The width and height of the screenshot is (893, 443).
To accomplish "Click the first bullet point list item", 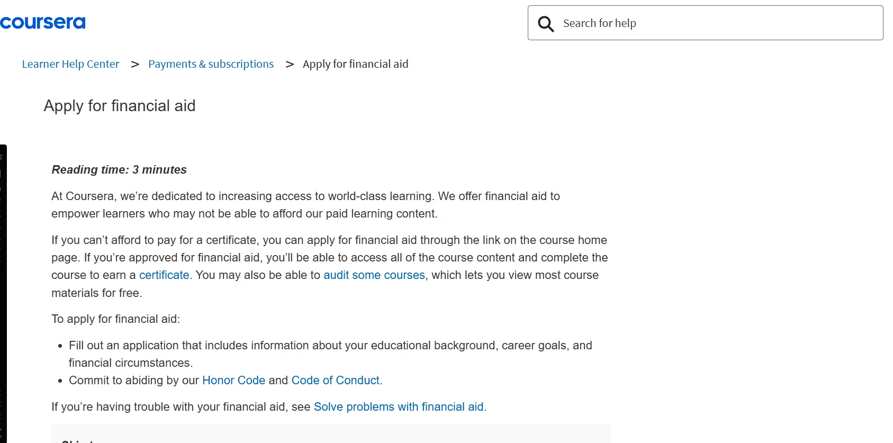I will pos(330,354).
